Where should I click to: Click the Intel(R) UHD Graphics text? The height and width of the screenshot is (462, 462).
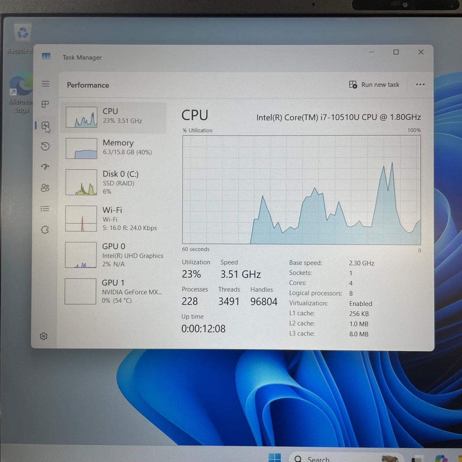133,256
